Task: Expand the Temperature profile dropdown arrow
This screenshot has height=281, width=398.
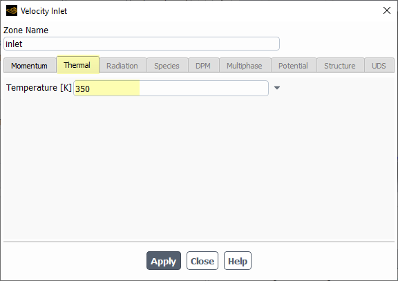Action: click(277, 88)
